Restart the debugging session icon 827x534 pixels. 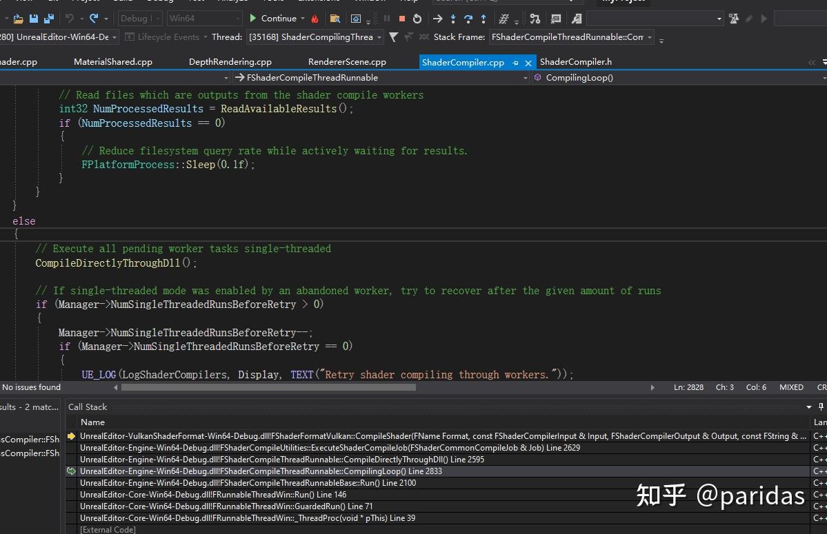(417, 19)
